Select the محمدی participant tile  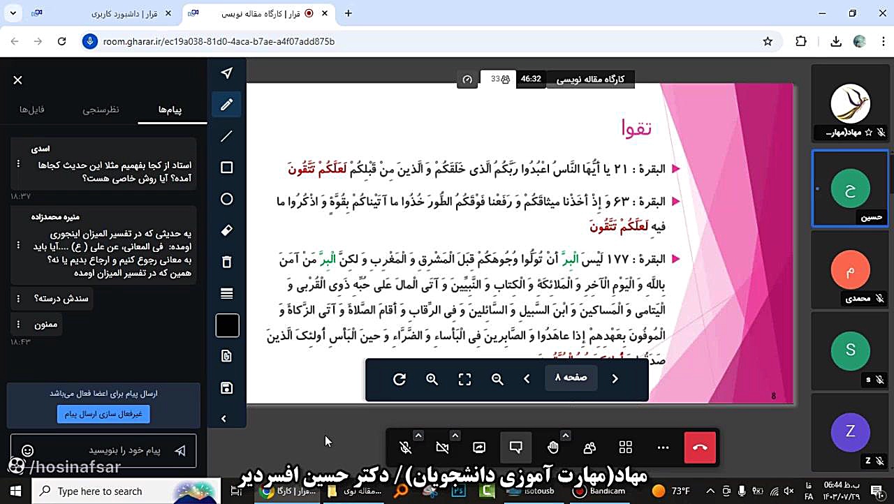(x=850, y=269)
